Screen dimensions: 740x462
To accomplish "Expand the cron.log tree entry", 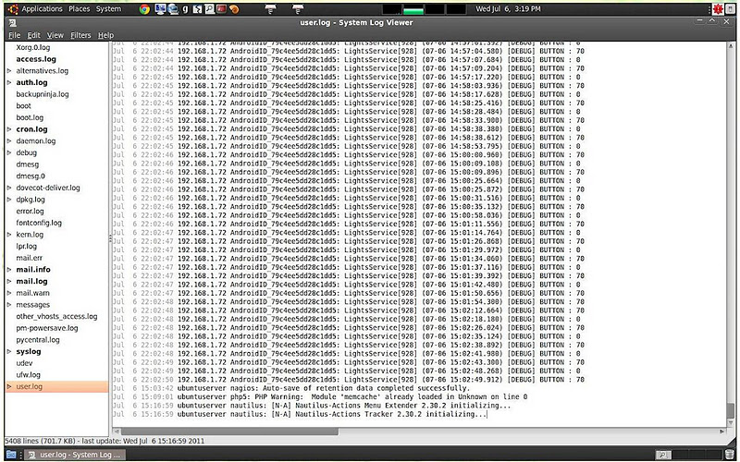I will pos(9,129).
